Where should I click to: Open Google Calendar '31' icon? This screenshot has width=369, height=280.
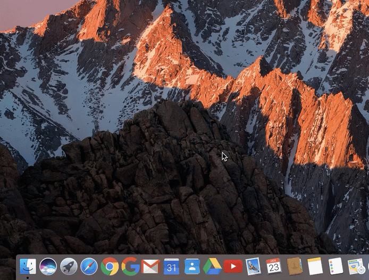tap(171, 266)
